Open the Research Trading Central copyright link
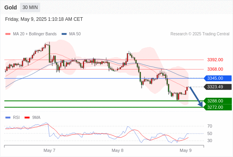Image resolution: width=233 pixels, height=157 pixels. click(x=200, y=34)
